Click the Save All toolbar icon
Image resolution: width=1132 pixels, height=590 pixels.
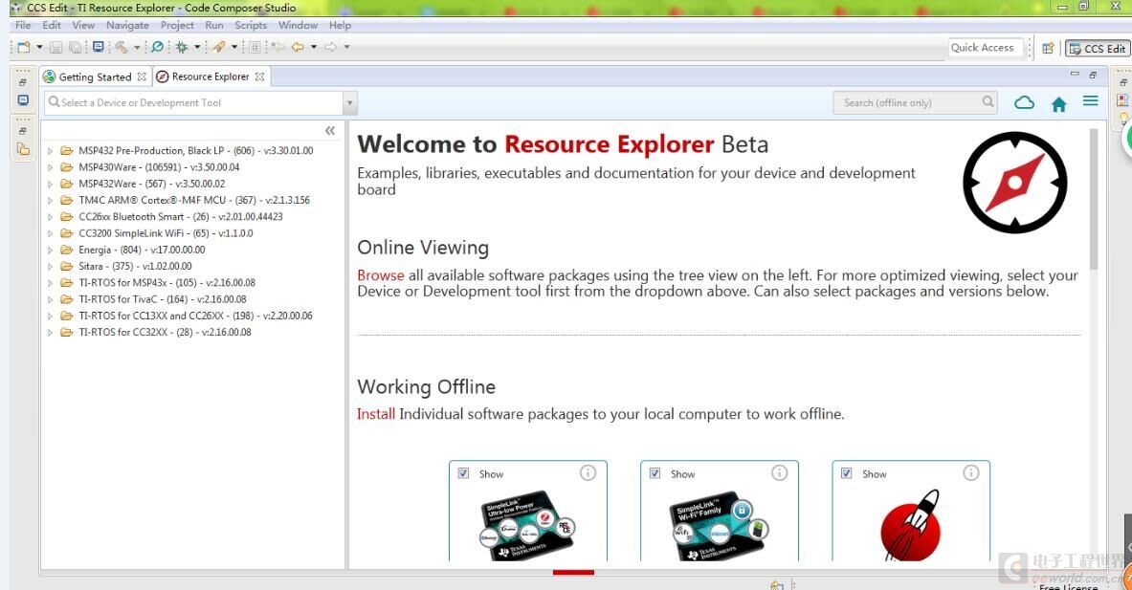(75, 48)
